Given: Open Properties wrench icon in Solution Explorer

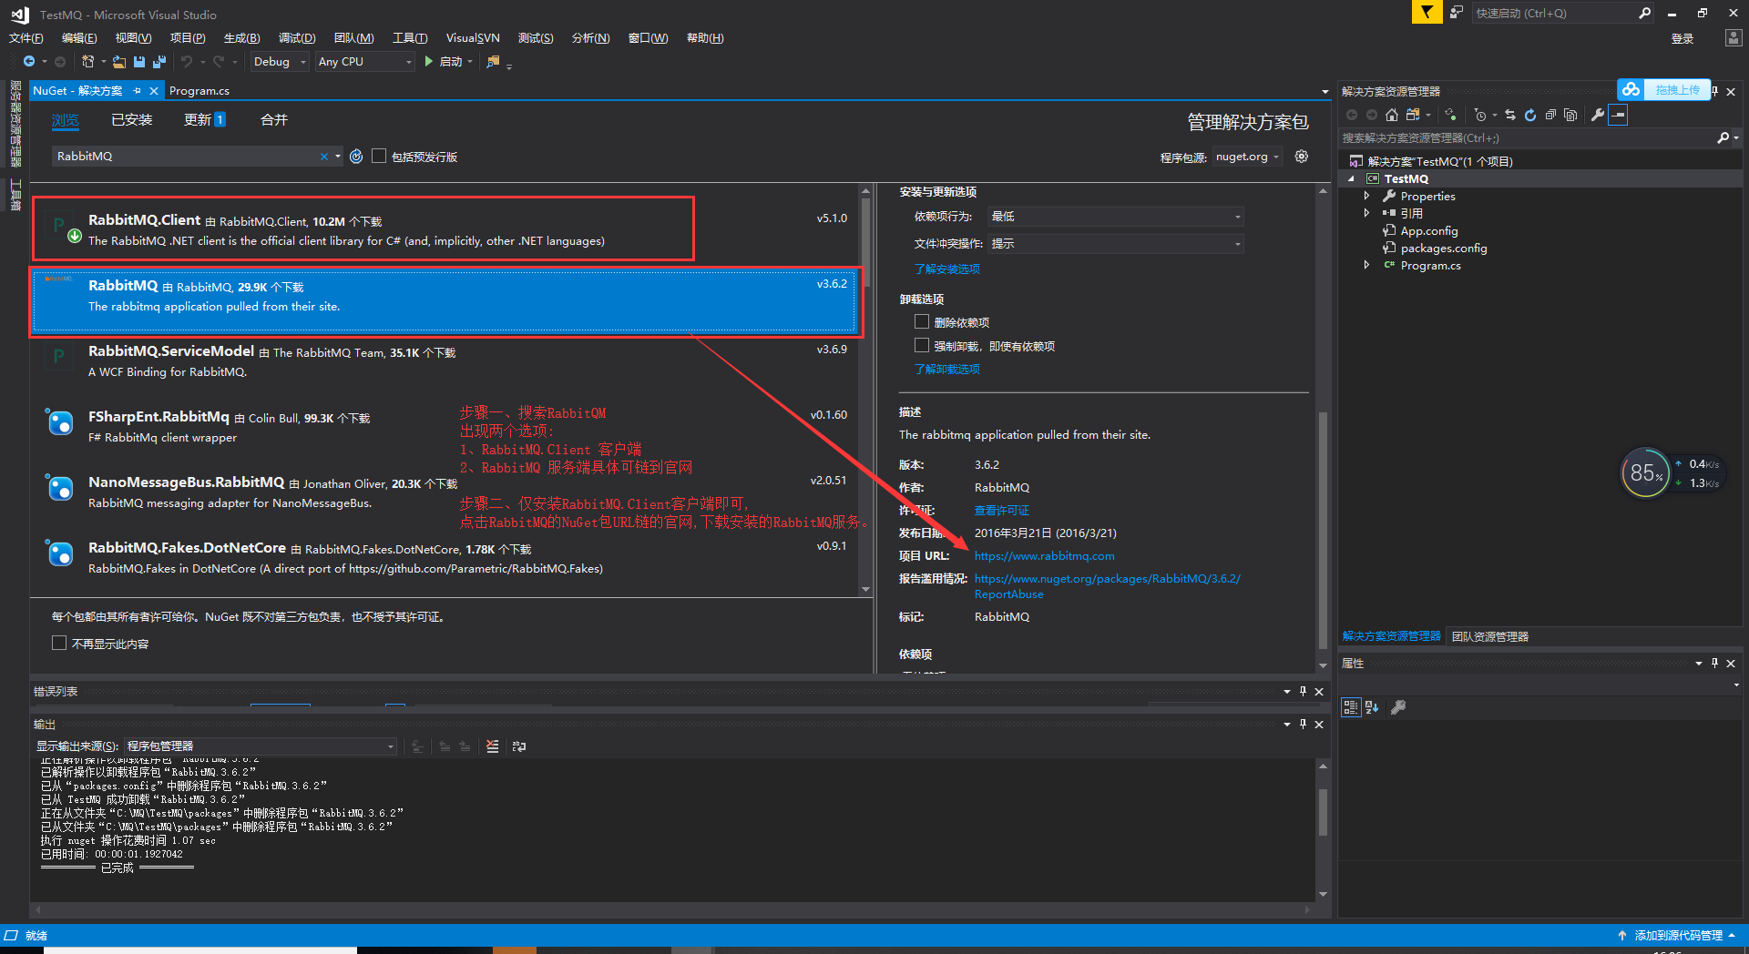Looking at the screenshot, I should pyautogui.click(x=1597, y=115).
